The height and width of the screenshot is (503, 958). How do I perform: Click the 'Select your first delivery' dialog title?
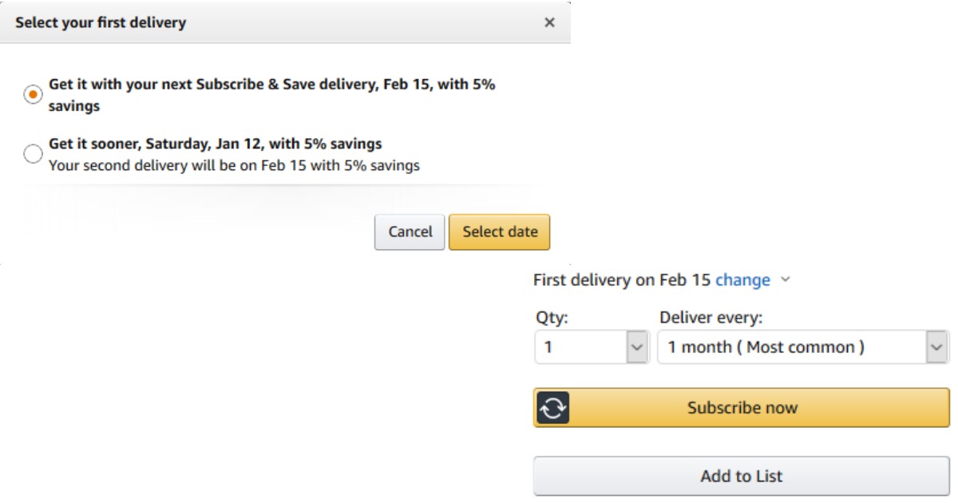tap(101, 23)
